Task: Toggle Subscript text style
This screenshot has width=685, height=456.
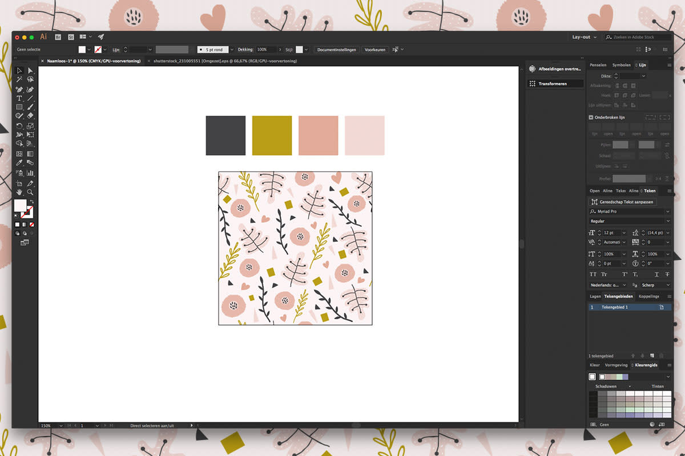Action: (x=635, y=274)
